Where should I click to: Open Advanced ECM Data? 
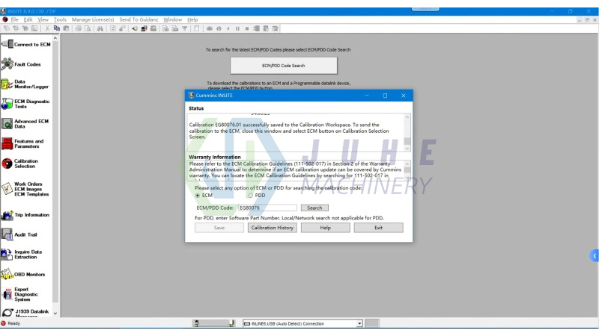point(25,123)
